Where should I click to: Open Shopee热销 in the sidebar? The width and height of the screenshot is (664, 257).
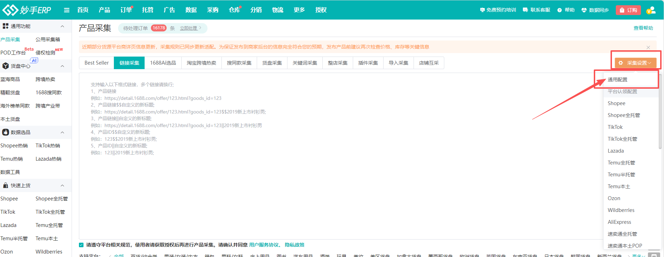(14, 146)
